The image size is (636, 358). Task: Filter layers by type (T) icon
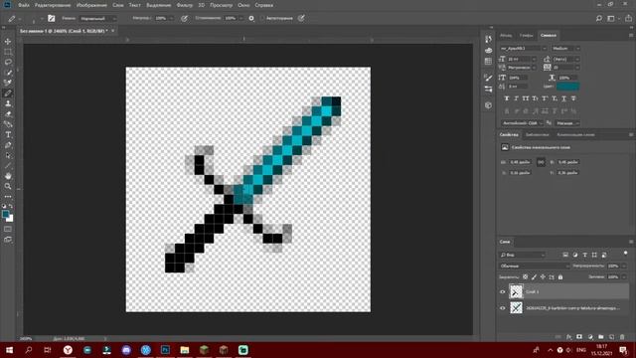coord(584,255)
